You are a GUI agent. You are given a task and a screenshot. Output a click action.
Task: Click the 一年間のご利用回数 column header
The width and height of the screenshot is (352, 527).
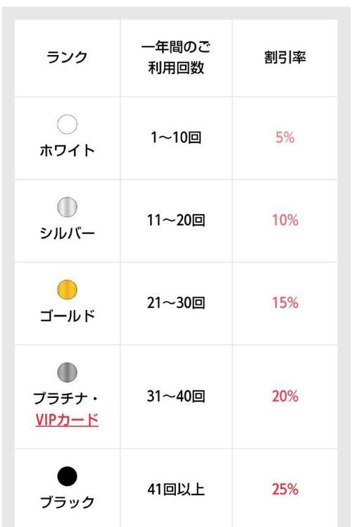(x=176, y=57)
